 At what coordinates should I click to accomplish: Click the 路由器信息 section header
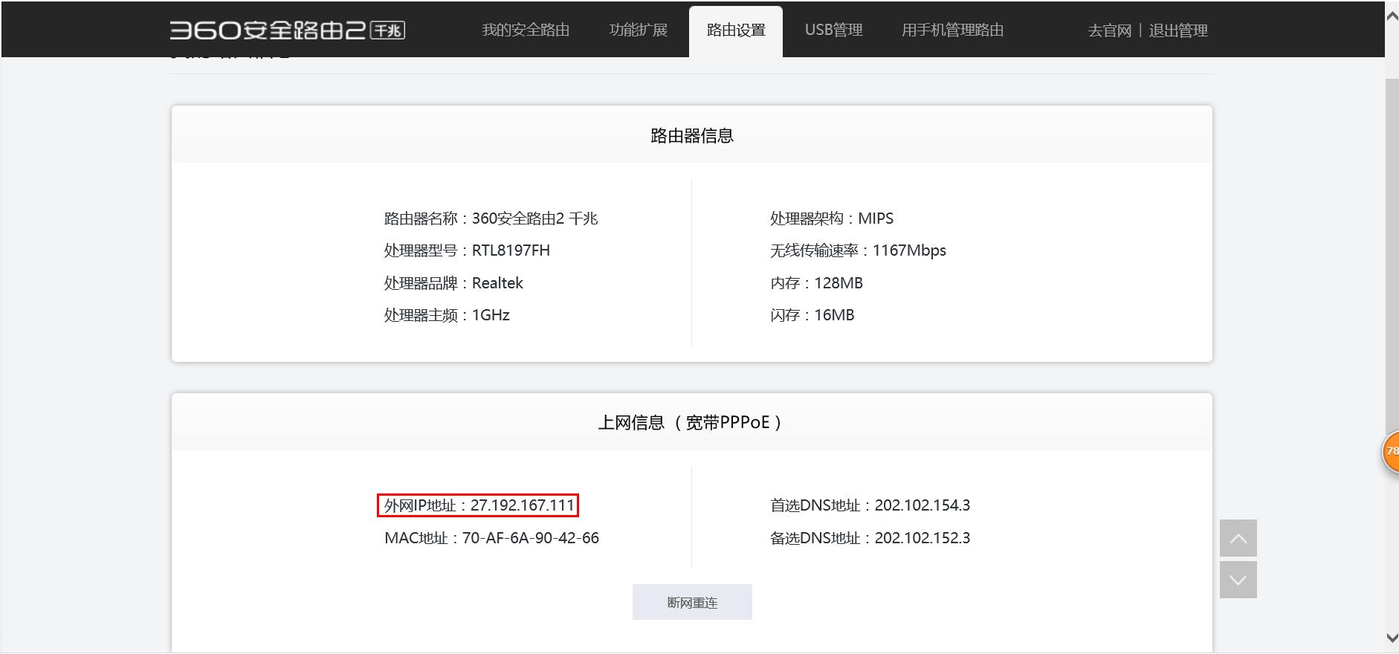point(692,135)
